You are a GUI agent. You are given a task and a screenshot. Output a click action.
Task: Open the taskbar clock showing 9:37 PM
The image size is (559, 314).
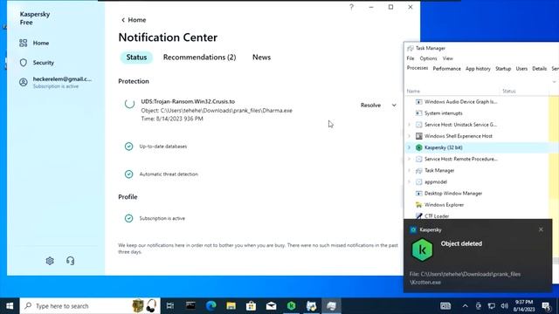524,306
